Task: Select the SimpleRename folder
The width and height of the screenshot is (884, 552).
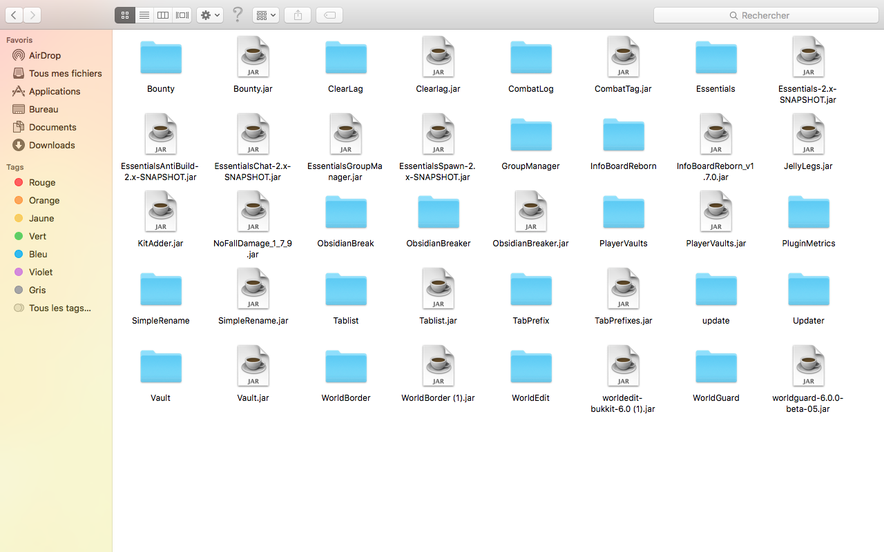Action: [161, 289]
